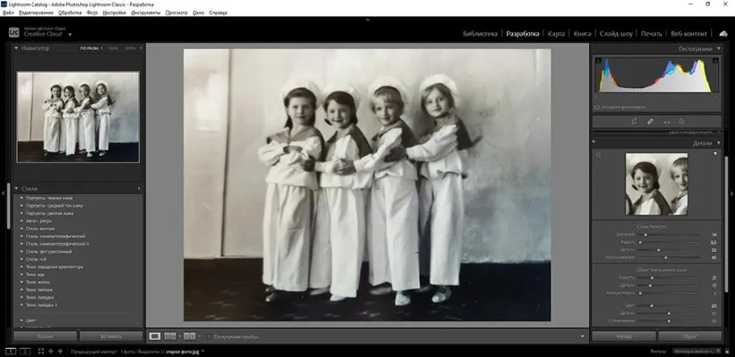Select the healing brush tool icon

[x=650, y=121]
